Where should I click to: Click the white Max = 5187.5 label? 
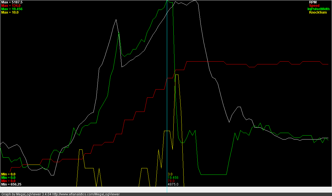12,2
